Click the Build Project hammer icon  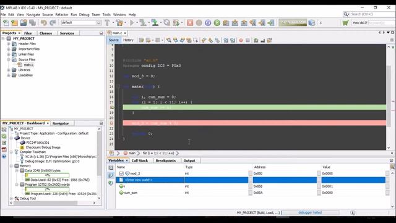pyautogui.click(x=107, y=23)
